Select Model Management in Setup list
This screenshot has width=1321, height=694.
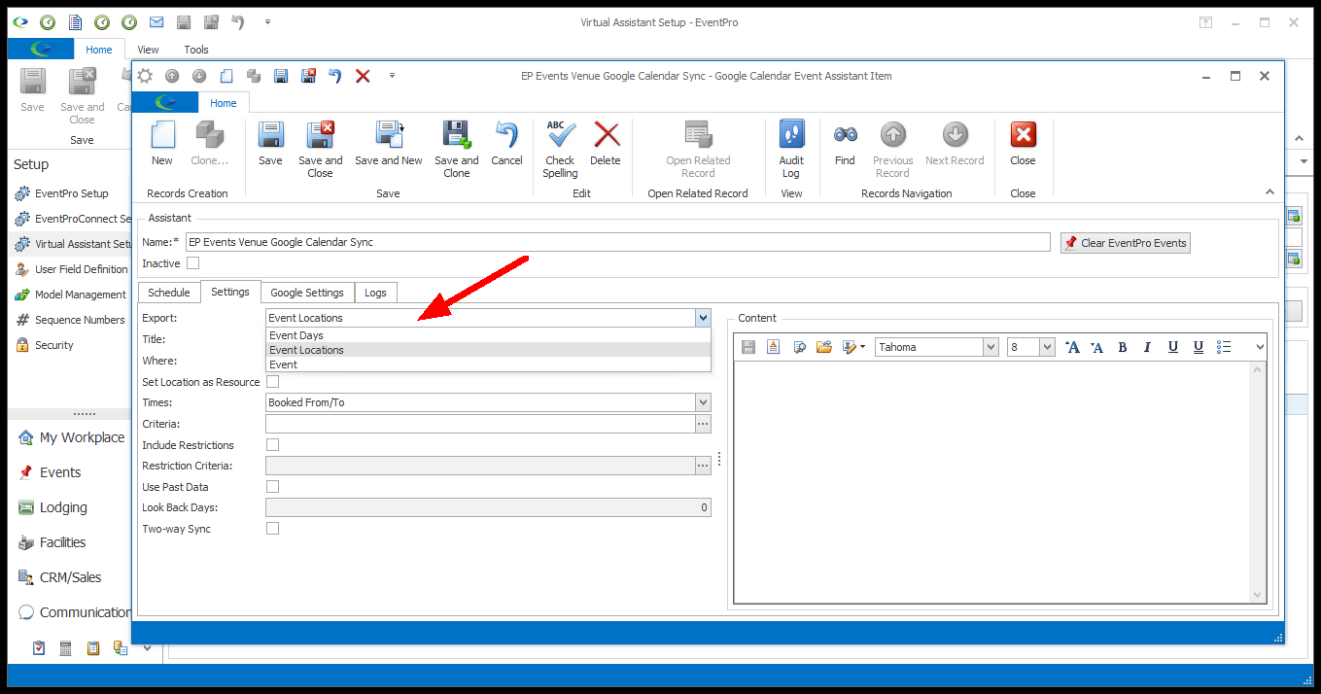81,295
